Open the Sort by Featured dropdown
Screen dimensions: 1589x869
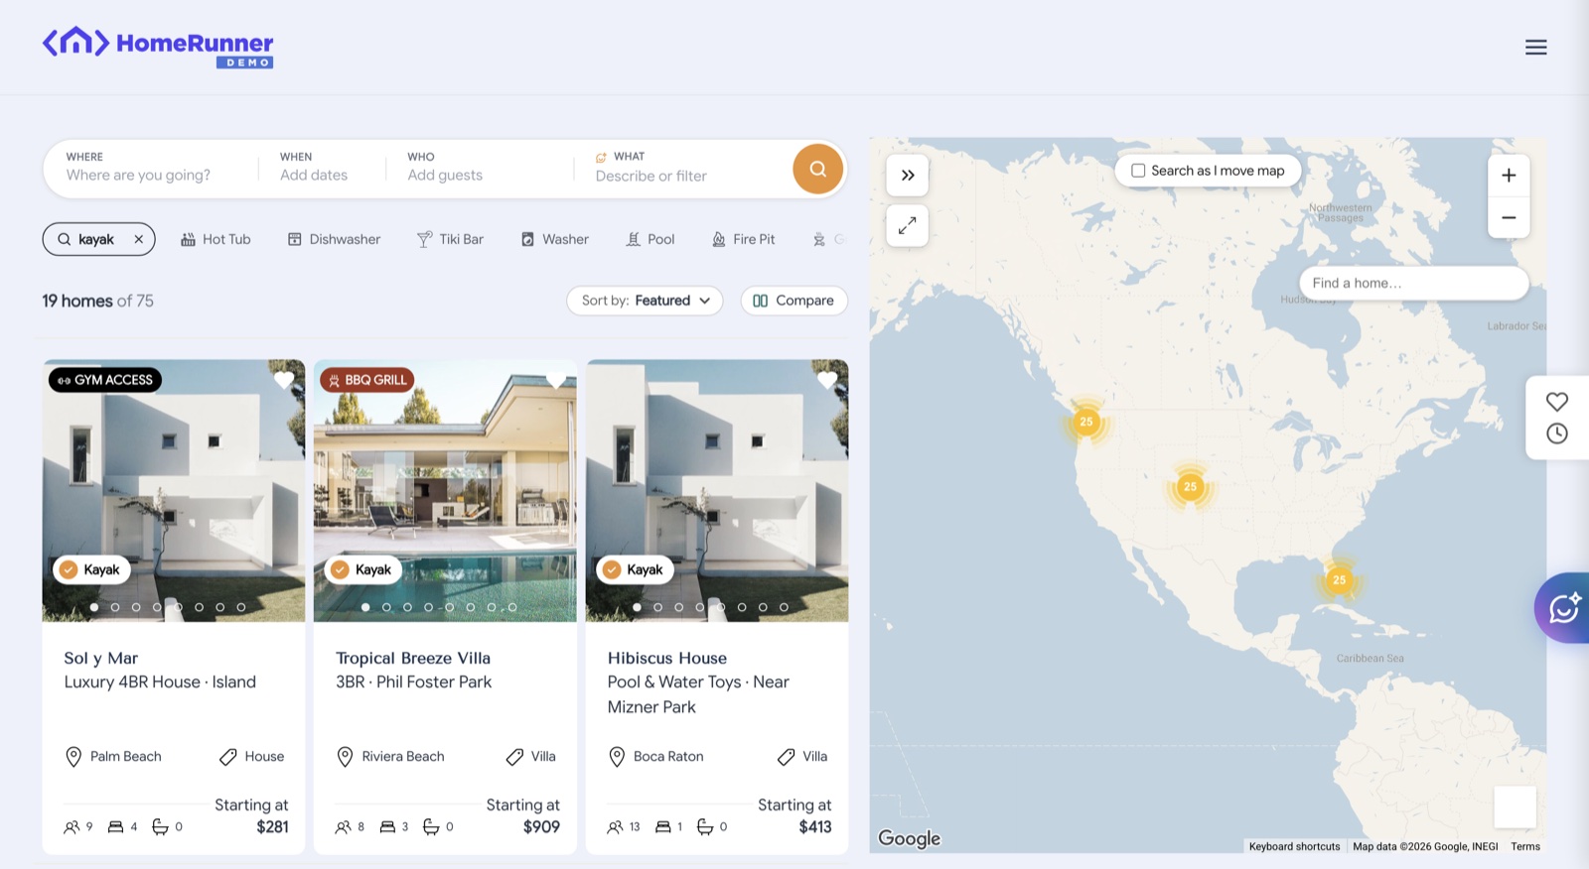point(645,301)
